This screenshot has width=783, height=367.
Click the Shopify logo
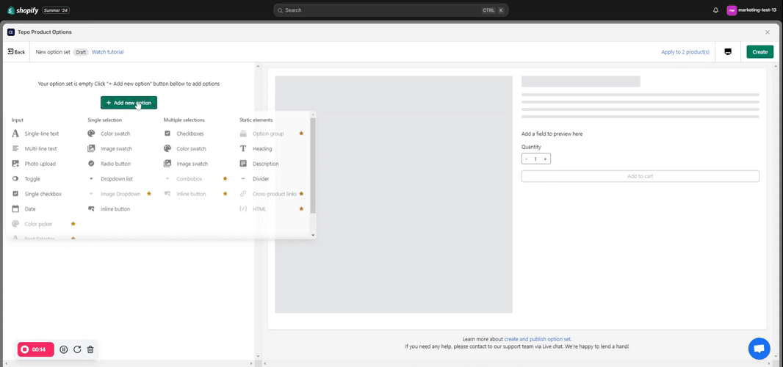pyautogui.click(x=23, y=10)
